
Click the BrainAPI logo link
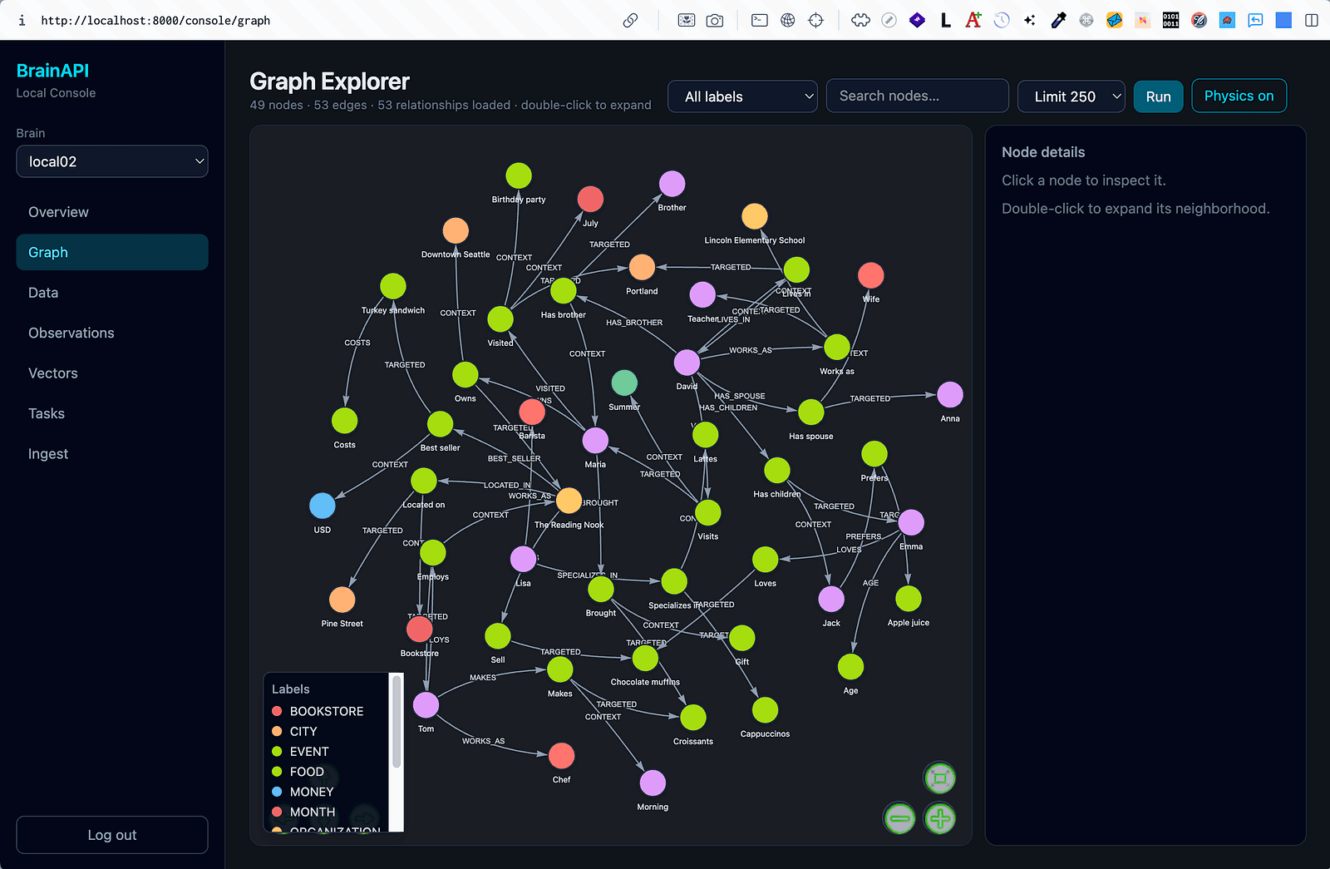tap(52, 71)
